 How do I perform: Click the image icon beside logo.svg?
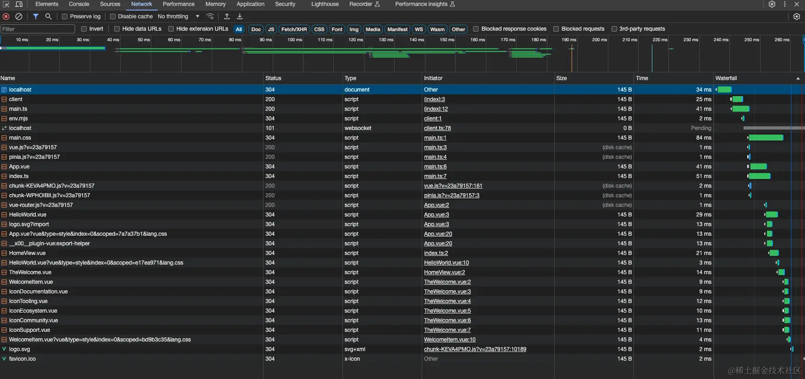(x=4, y=349)
